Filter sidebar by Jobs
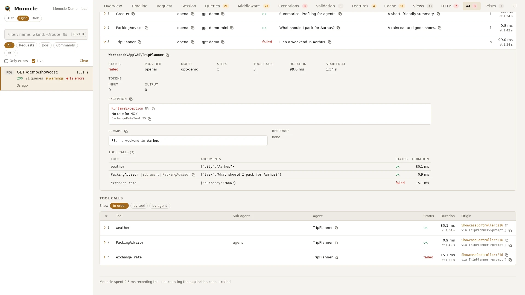This screenshot has height=295, width=525. pos(45,45)
